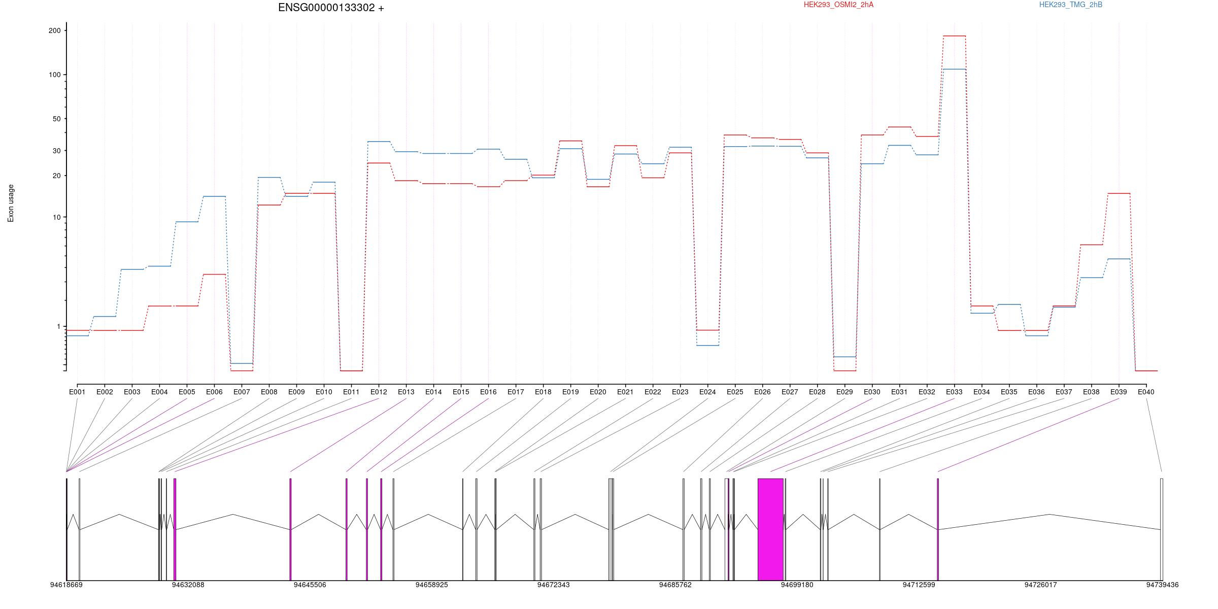Click genomic coordinate 94726017

[x=1040, y=585]
